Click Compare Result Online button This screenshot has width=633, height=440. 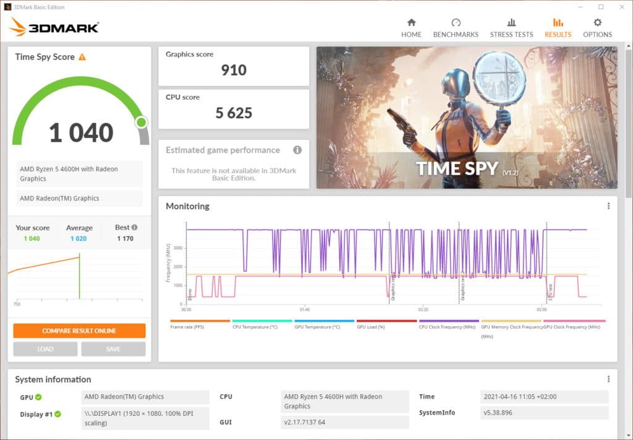(x=79, y=330)
